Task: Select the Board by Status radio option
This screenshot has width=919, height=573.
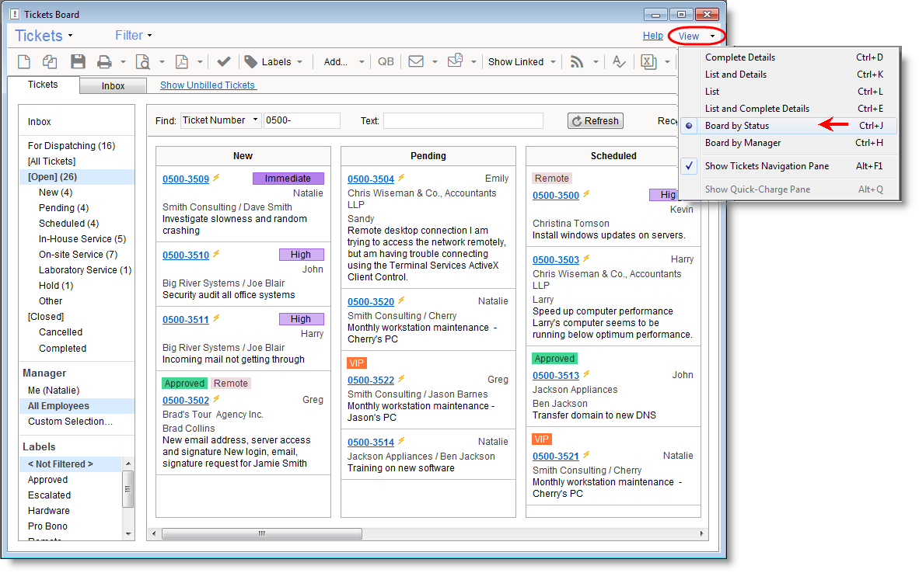Action: coord(736,126)
